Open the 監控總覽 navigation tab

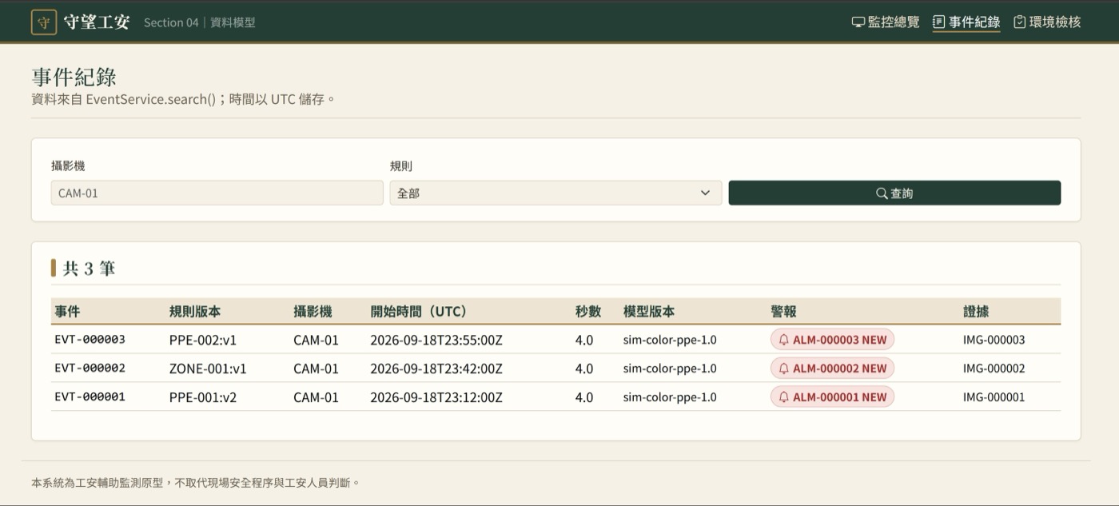(886, 22)
